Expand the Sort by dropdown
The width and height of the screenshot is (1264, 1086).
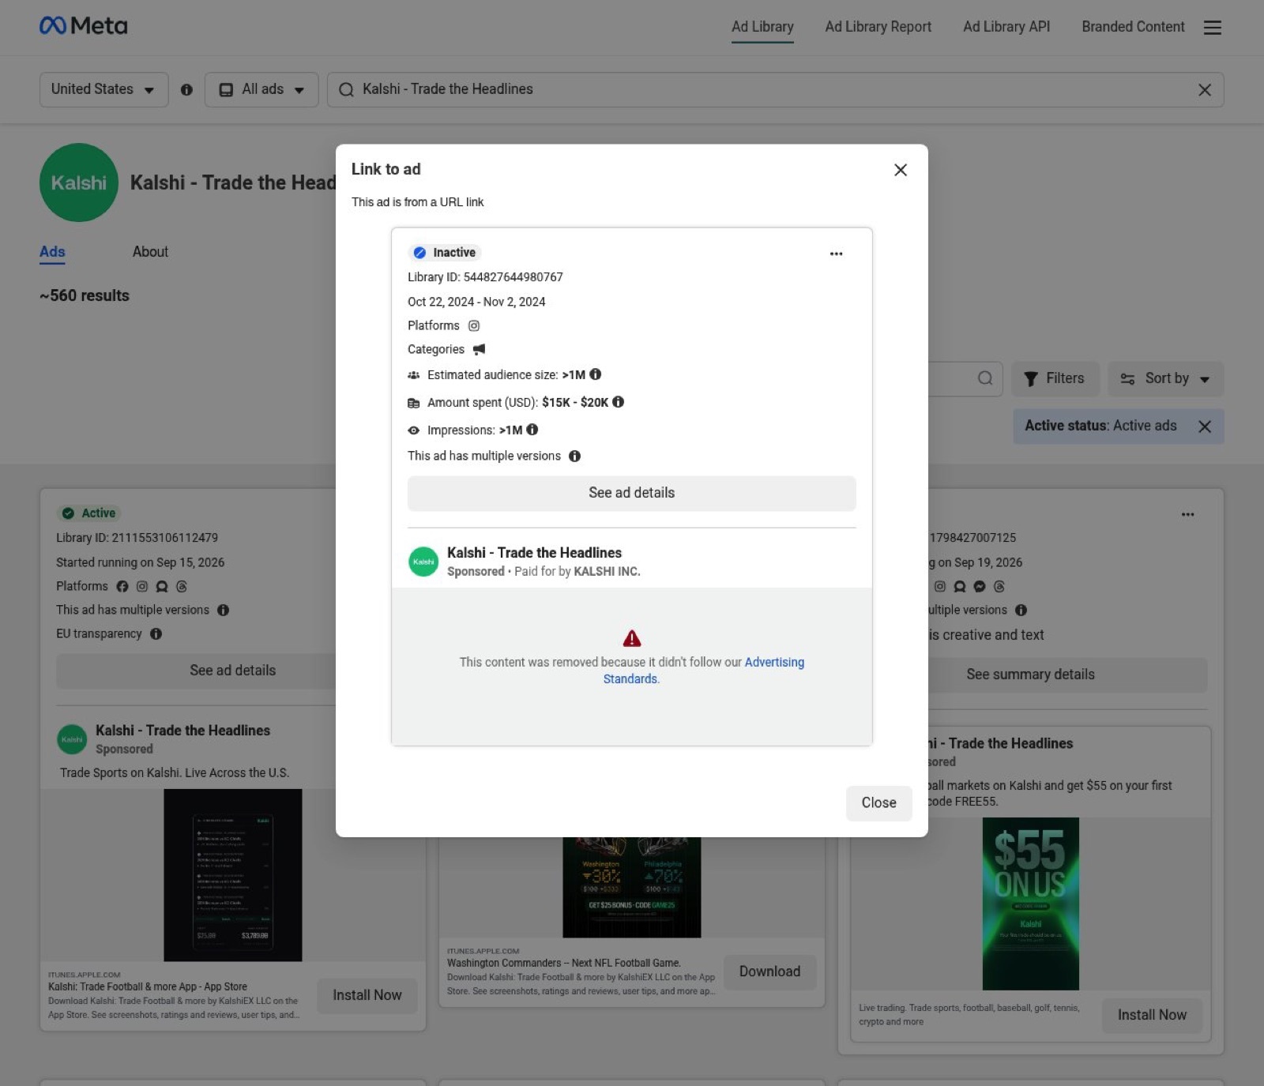click(1165, 379)
